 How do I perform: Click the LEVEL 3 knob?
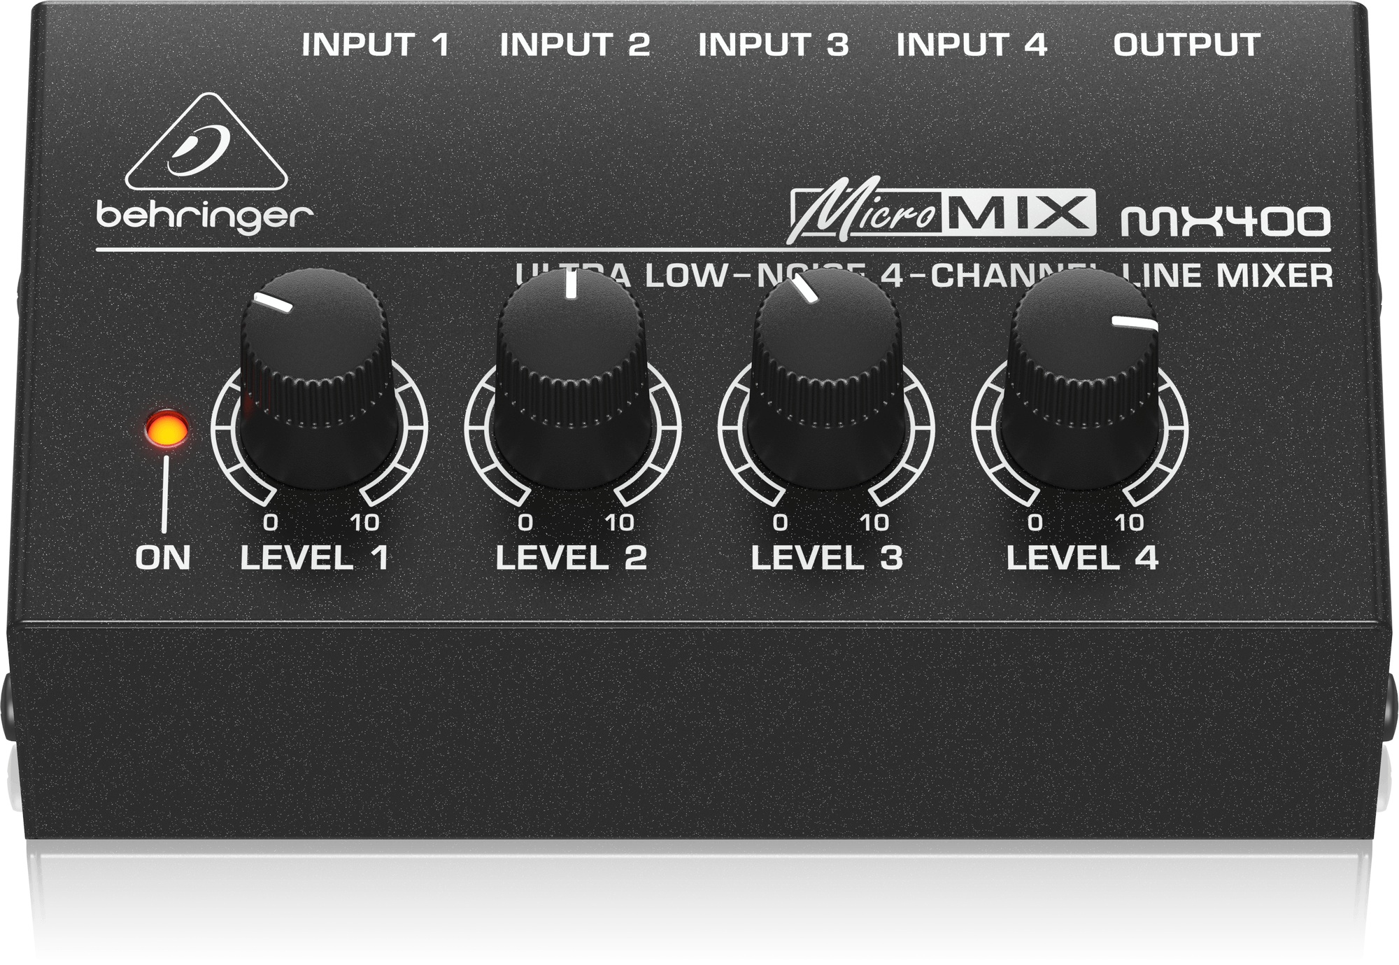coord(827,378)
